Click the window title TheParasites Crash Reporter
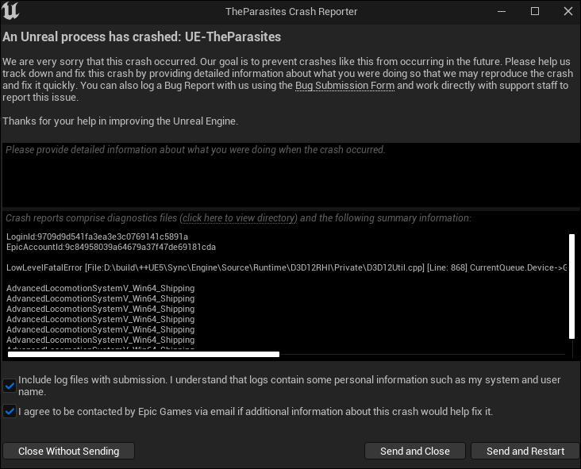Viewport: 581px width, 469px height. tap(291, 11)
